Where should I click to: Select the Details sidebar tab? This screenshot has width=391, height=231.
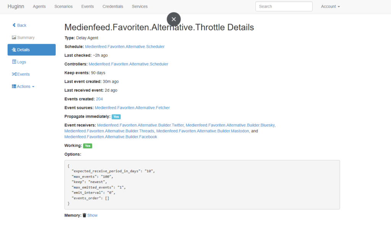click(31, 50)
